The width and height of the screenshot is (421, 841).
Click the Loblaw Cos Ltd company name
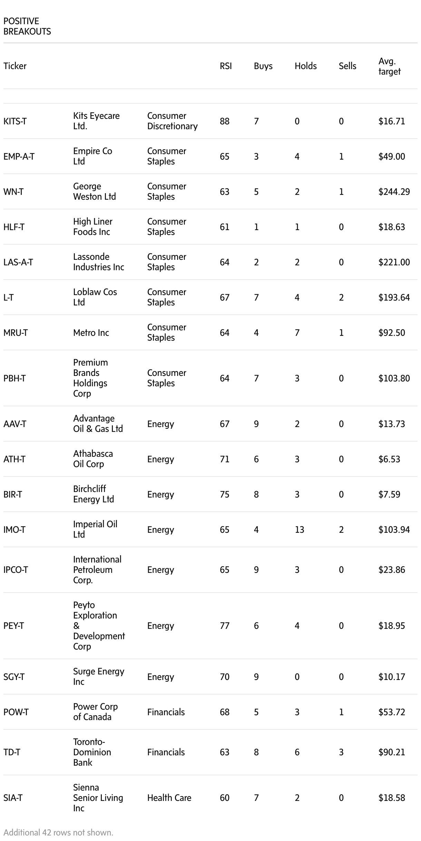pos(95,297)
